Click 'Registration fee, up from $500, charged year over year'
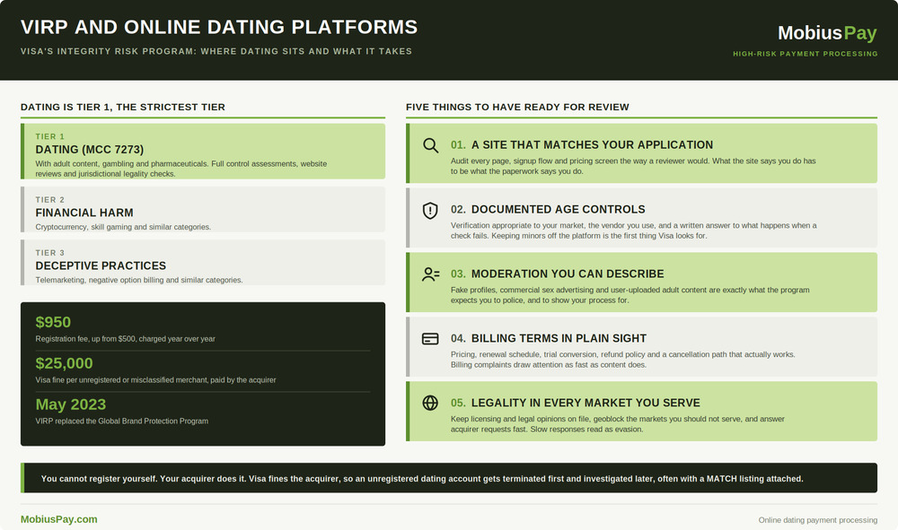The height and width of the screenshot is (530, 898). (x=126, y=339)
